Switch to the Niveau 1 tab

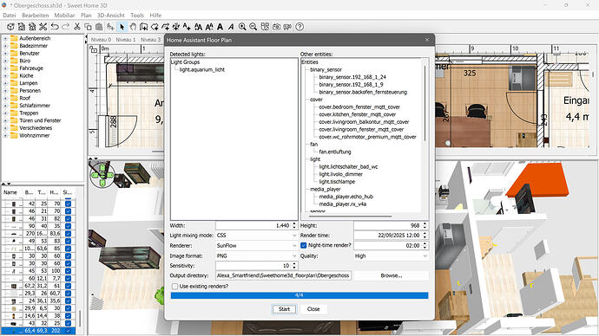[x=126, y=40]
